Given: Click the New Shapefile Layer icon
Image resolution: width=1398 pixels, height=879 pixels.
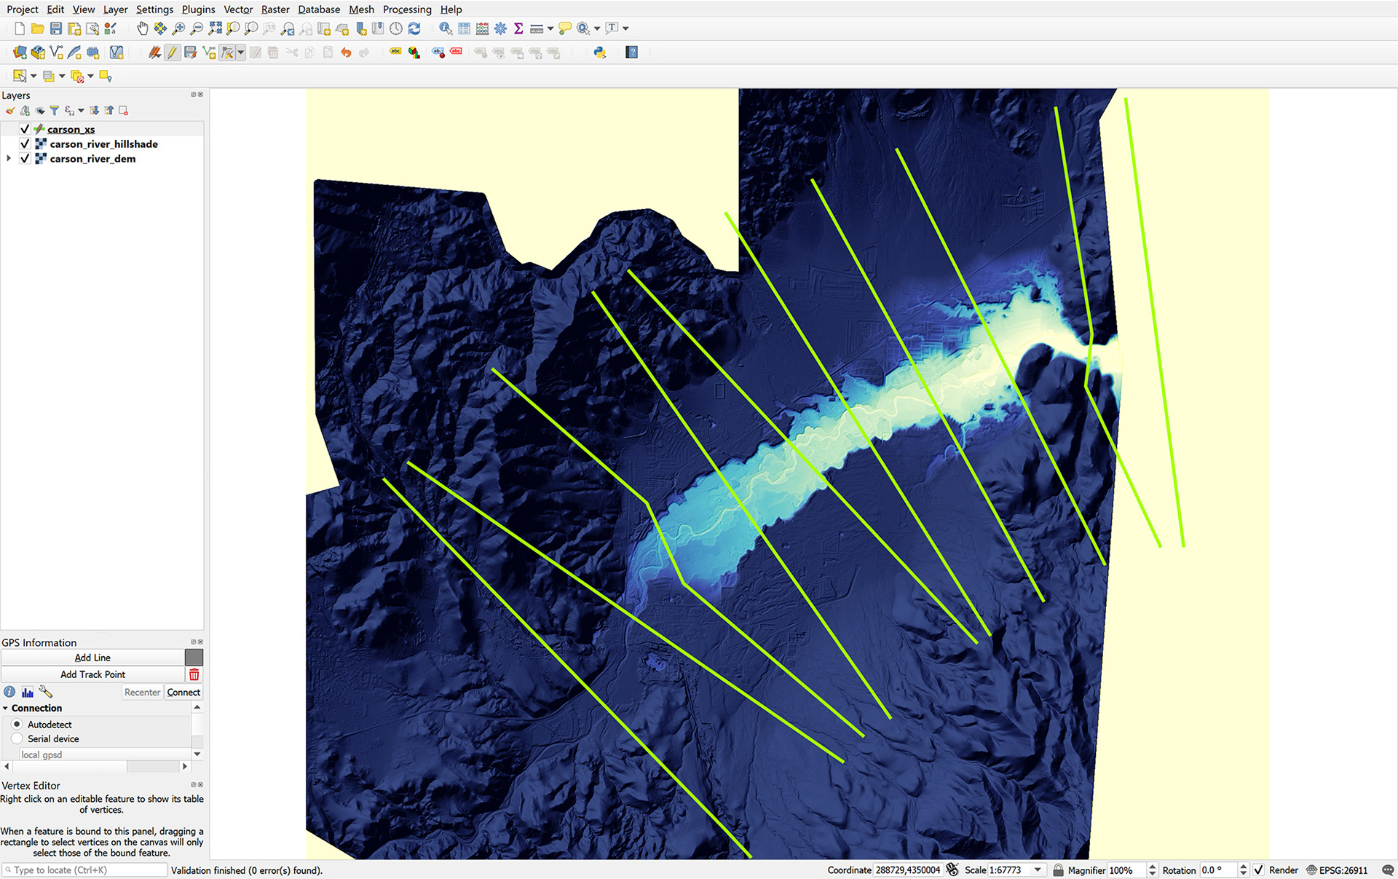Looking at the screenshot, I should coord(56,52).
